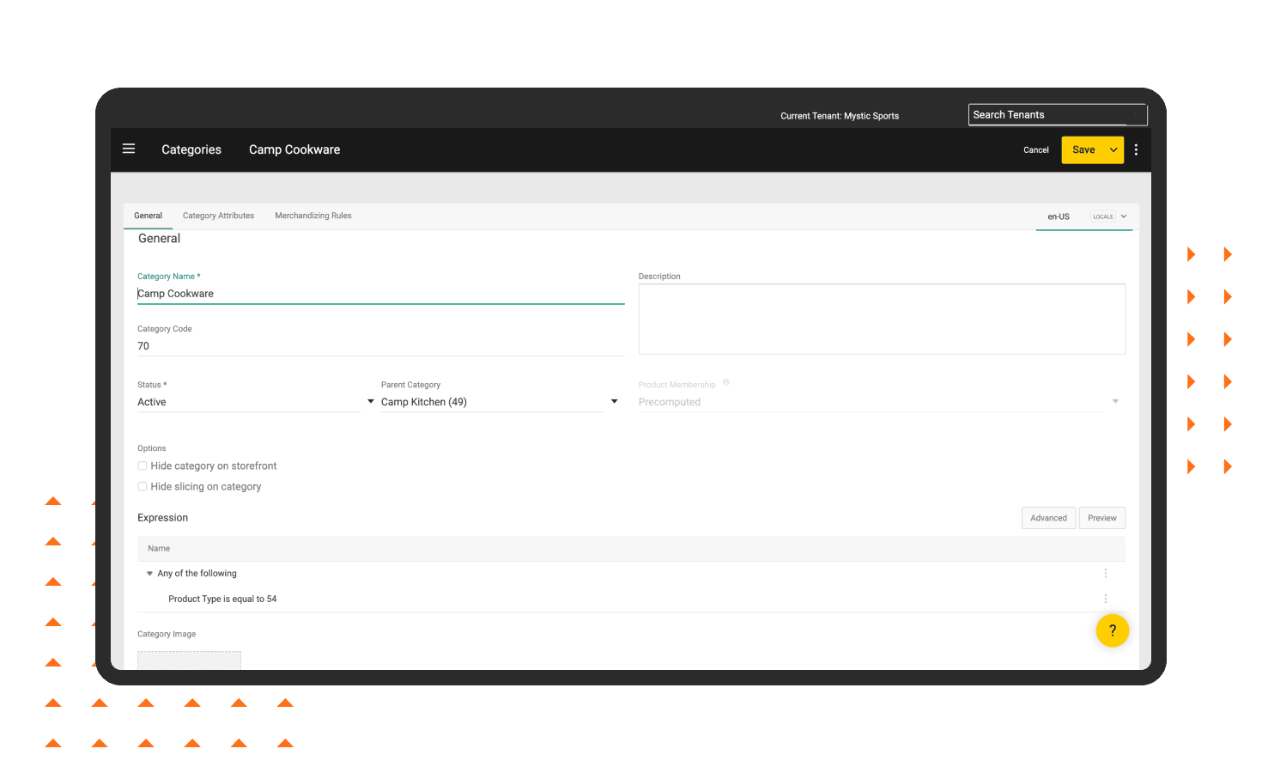Open the vertical more-options menu beside Save
This screenshot has width=1262, height=773.
point(1136,149)
